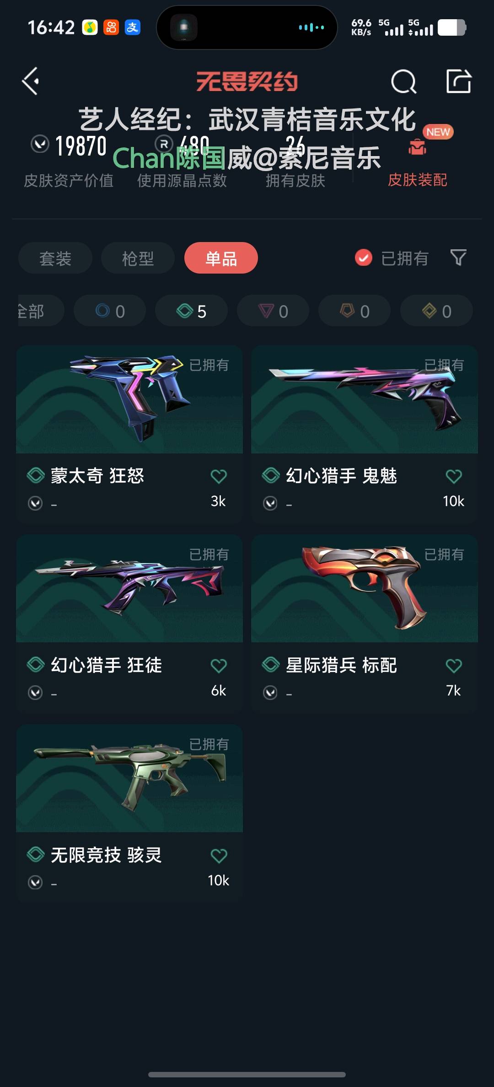Like 无限竞技 骇灵 heart icon

[219, 856]
